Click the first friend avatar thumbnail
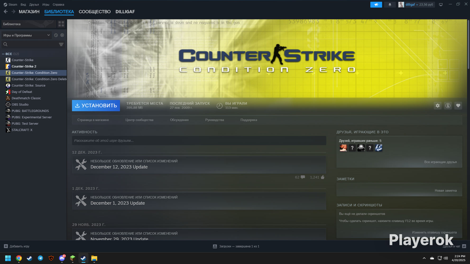This screenshot has height=264, width=470. pyautogui.click(x=343, y=148)
